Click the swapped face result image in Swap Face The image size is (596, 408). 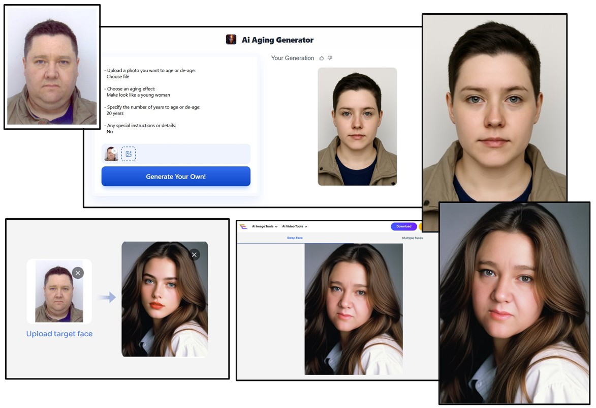[354, 309]
